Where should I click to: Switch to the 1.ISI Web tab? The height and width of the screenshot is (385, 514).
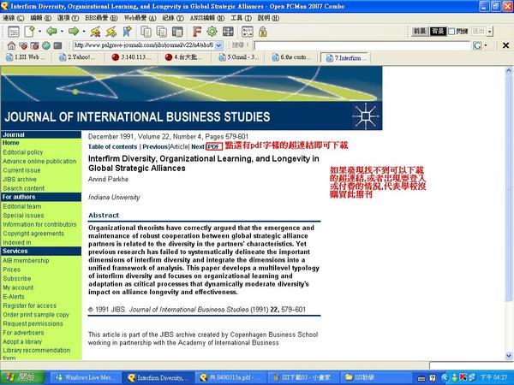pyautogui.click(x=27, y=57)
